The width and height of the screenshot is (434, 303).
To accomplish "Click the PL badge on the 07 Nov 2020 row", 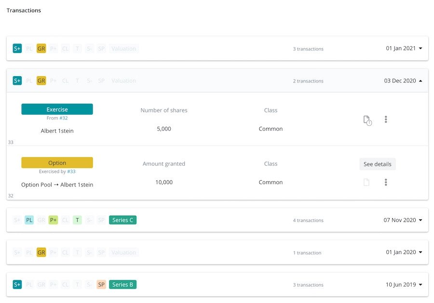I will pos(29,220).
